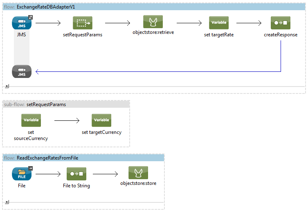Select the objectstore:store component icon
Screen dimensions: 308x211
point(138,173)
